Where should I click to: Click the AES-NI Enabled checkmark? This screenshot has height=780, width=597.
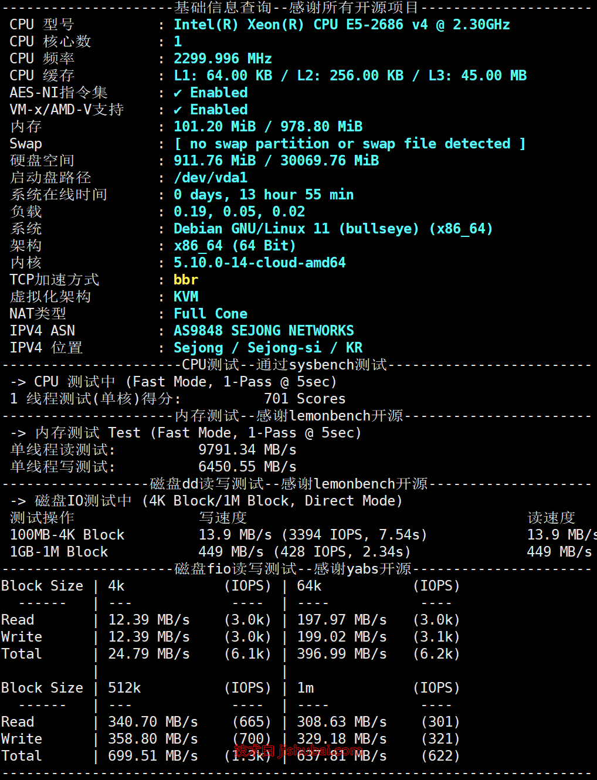(x=178, y=93)
